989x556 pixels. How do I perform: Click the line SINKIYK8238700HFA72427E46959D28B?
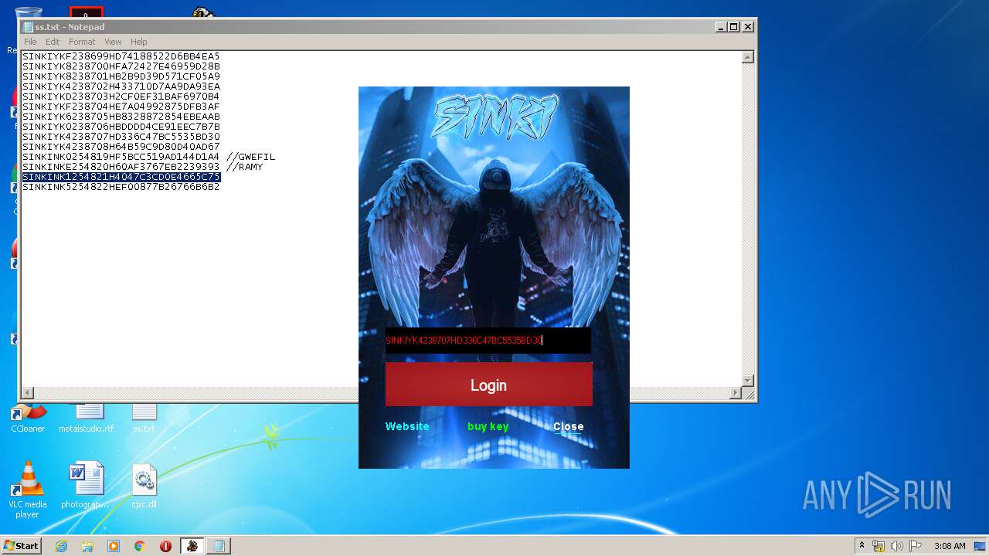coord(121,66)
